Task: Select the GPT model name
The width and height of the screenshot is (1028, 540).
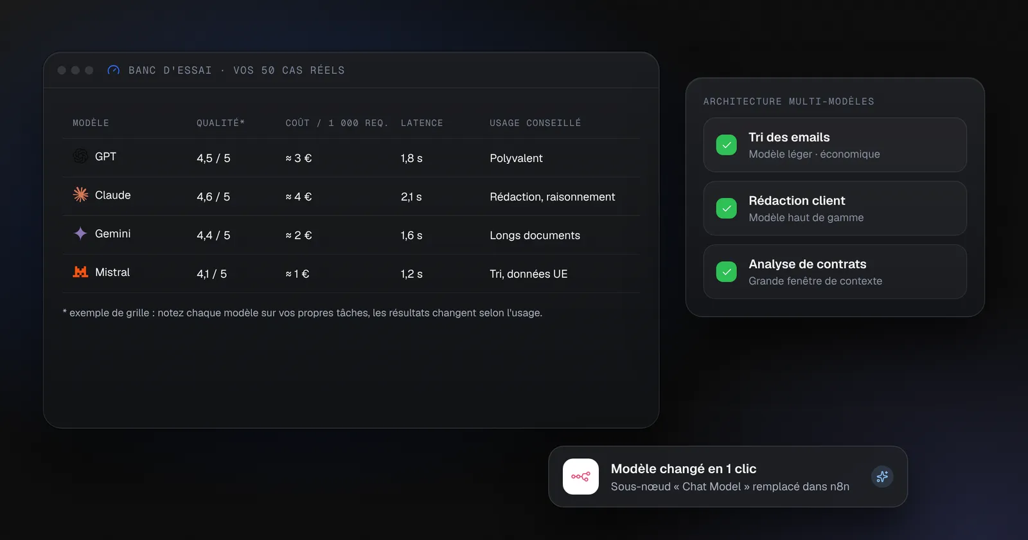Action: click(105, 157)
